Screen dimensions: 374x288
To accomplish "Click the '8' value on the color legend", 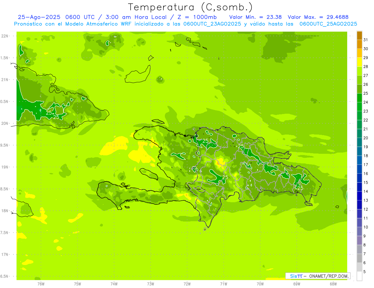I will coord(365,245).
